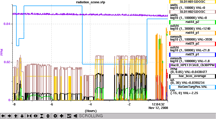Click the horizontal zoom-in bowtie icon

[29, 116]
